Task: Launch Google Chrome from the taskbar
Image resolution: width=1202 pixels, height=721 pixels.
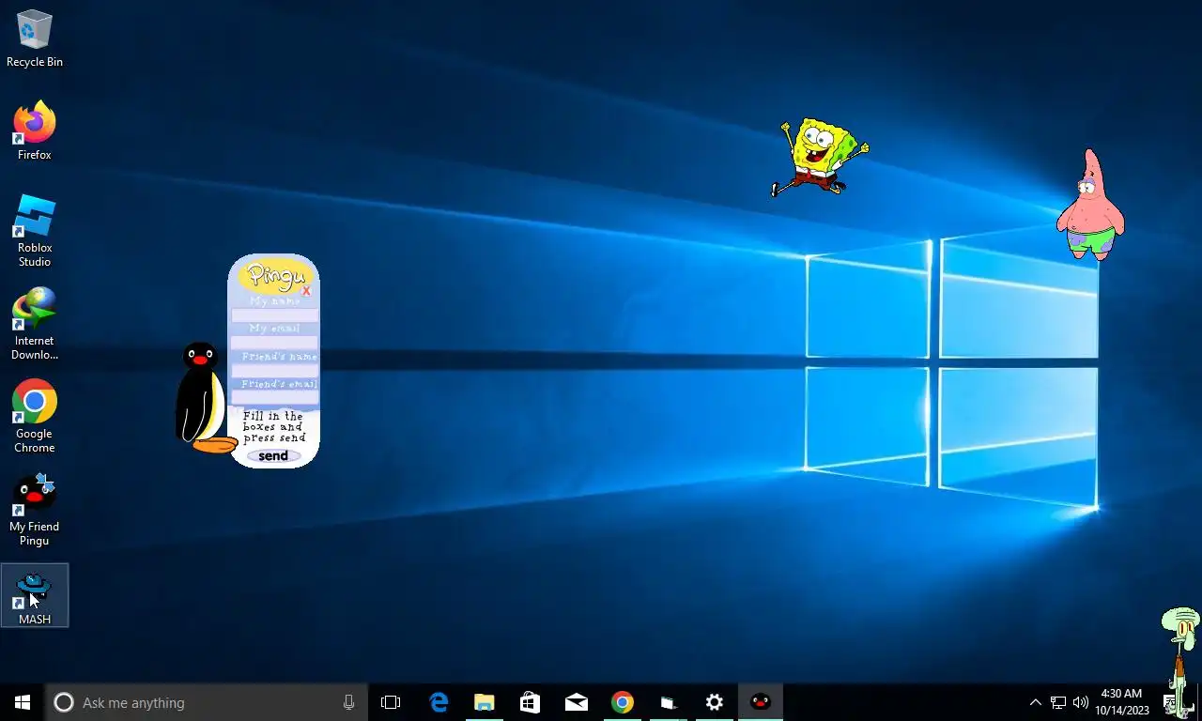Action: 622,702
